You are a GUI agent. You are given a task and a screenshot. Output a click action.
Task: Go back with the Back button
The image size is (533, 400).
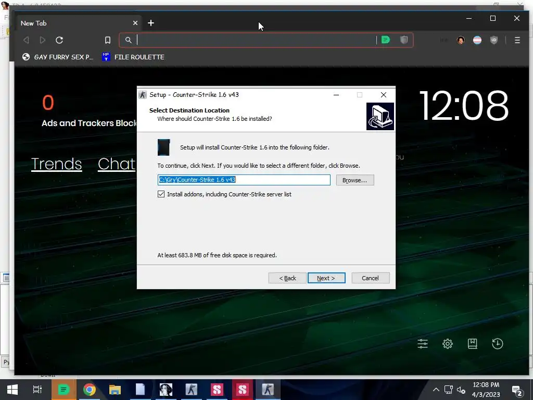[287, 278]
